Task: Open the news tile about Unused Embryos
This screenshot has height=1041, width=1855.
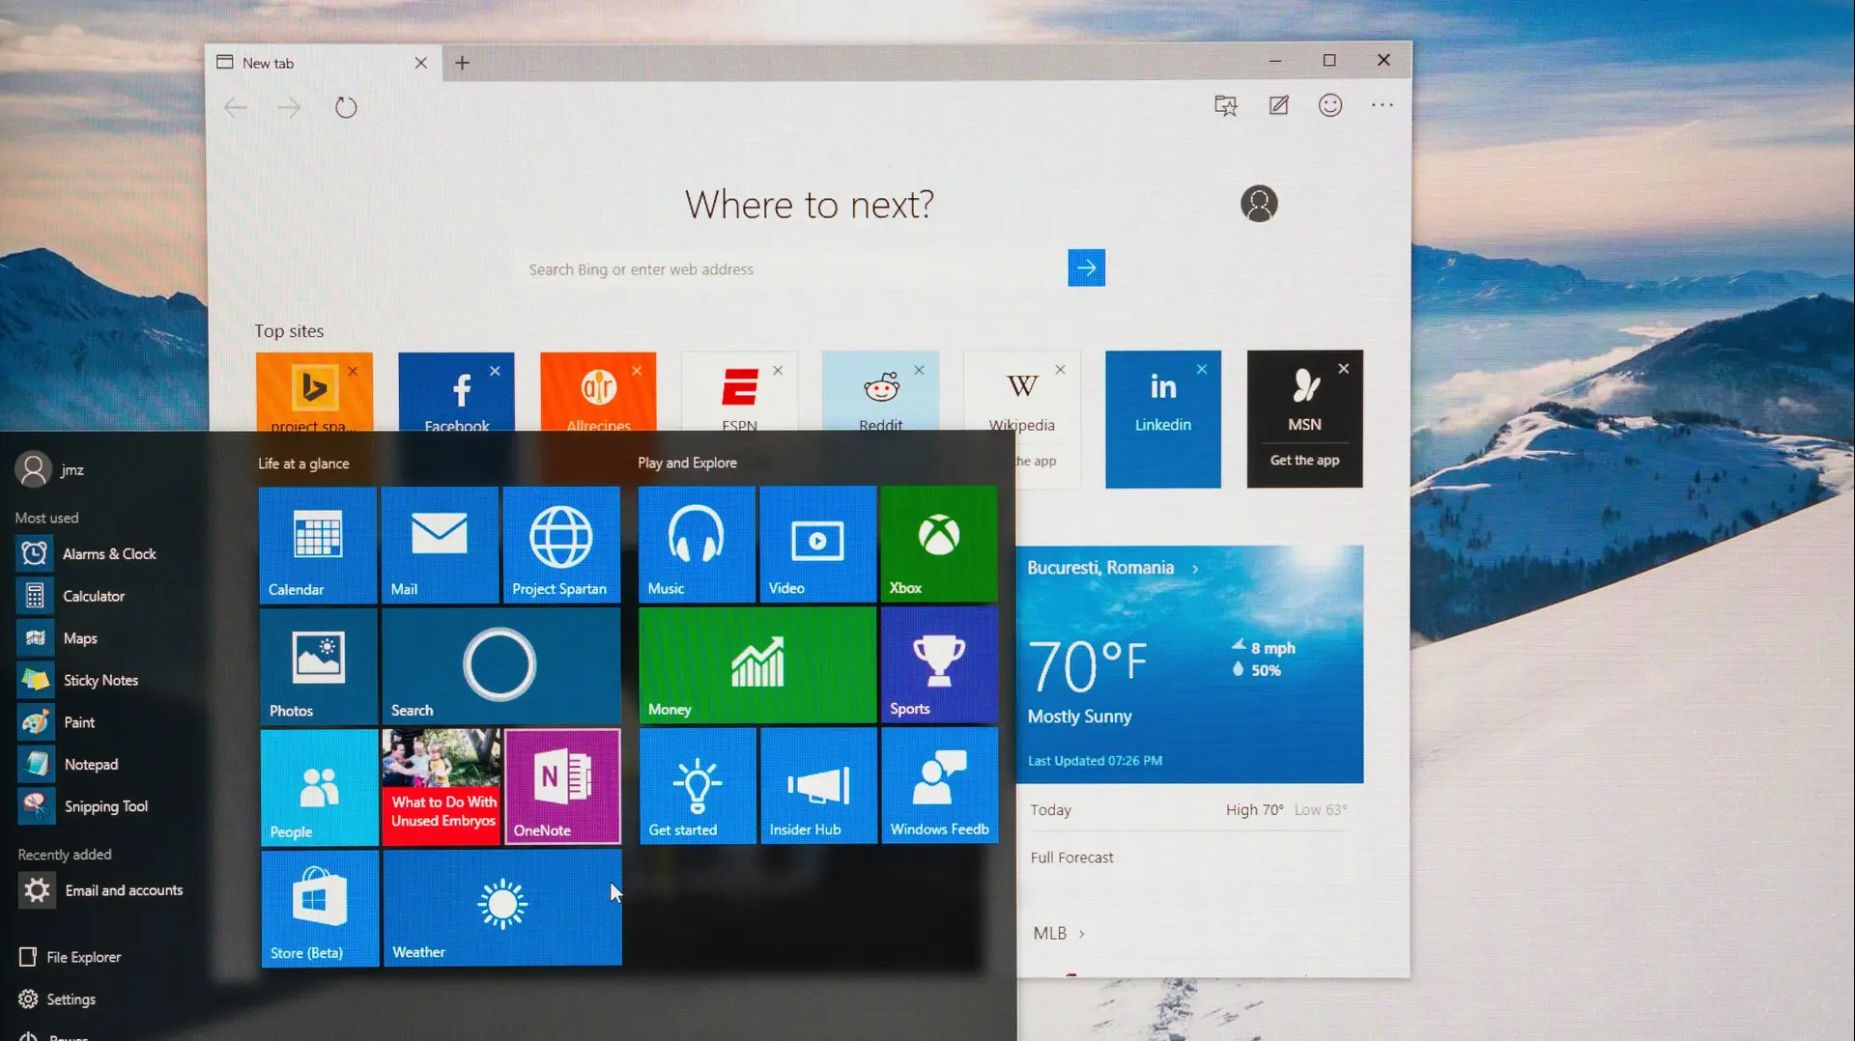Action: tap(442, 788)
